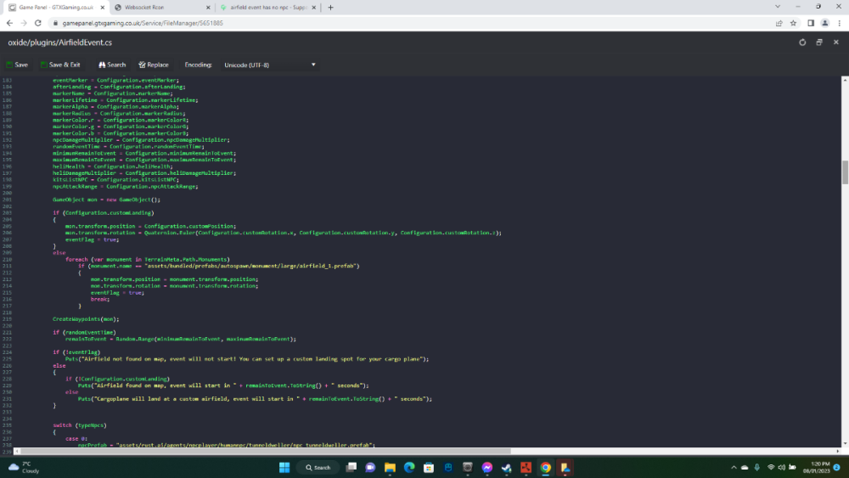Close the Websocket Rcon tab
Viewport: 849px width, 478px height.
pos(208,8)
